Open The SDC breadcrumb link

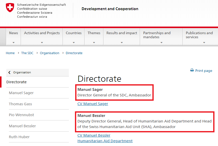[x=27, y=53]
